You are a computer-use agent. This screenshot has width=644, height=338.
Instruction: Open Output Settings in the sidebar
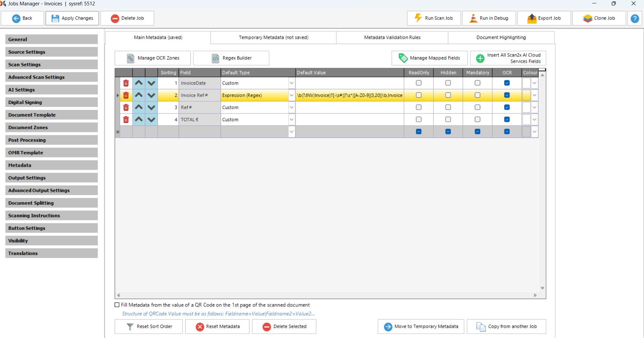51,178
